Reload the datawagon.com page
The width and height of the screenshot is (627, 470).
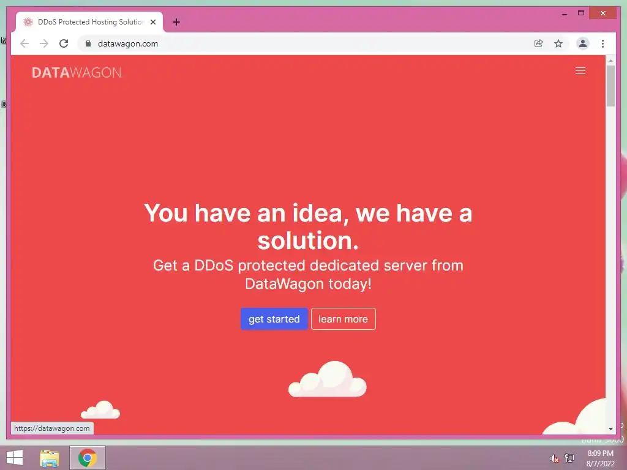click(x=64, y=43)
